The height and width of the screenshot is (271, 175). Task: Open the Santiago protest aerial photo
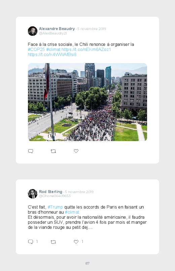click(87, 102)
